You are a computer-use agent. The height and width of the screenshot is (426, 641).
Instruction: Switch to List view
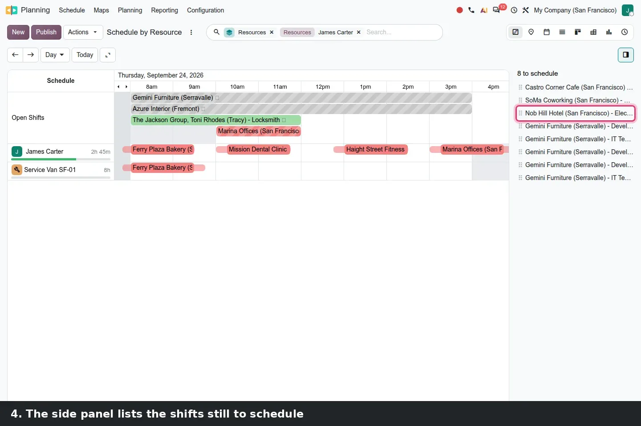(562, 32)
